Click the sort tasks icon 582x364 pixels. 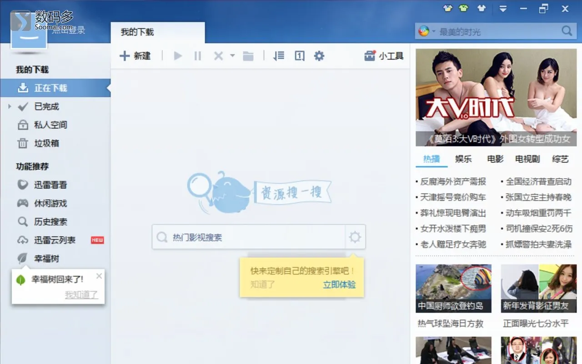coord(279,56)
